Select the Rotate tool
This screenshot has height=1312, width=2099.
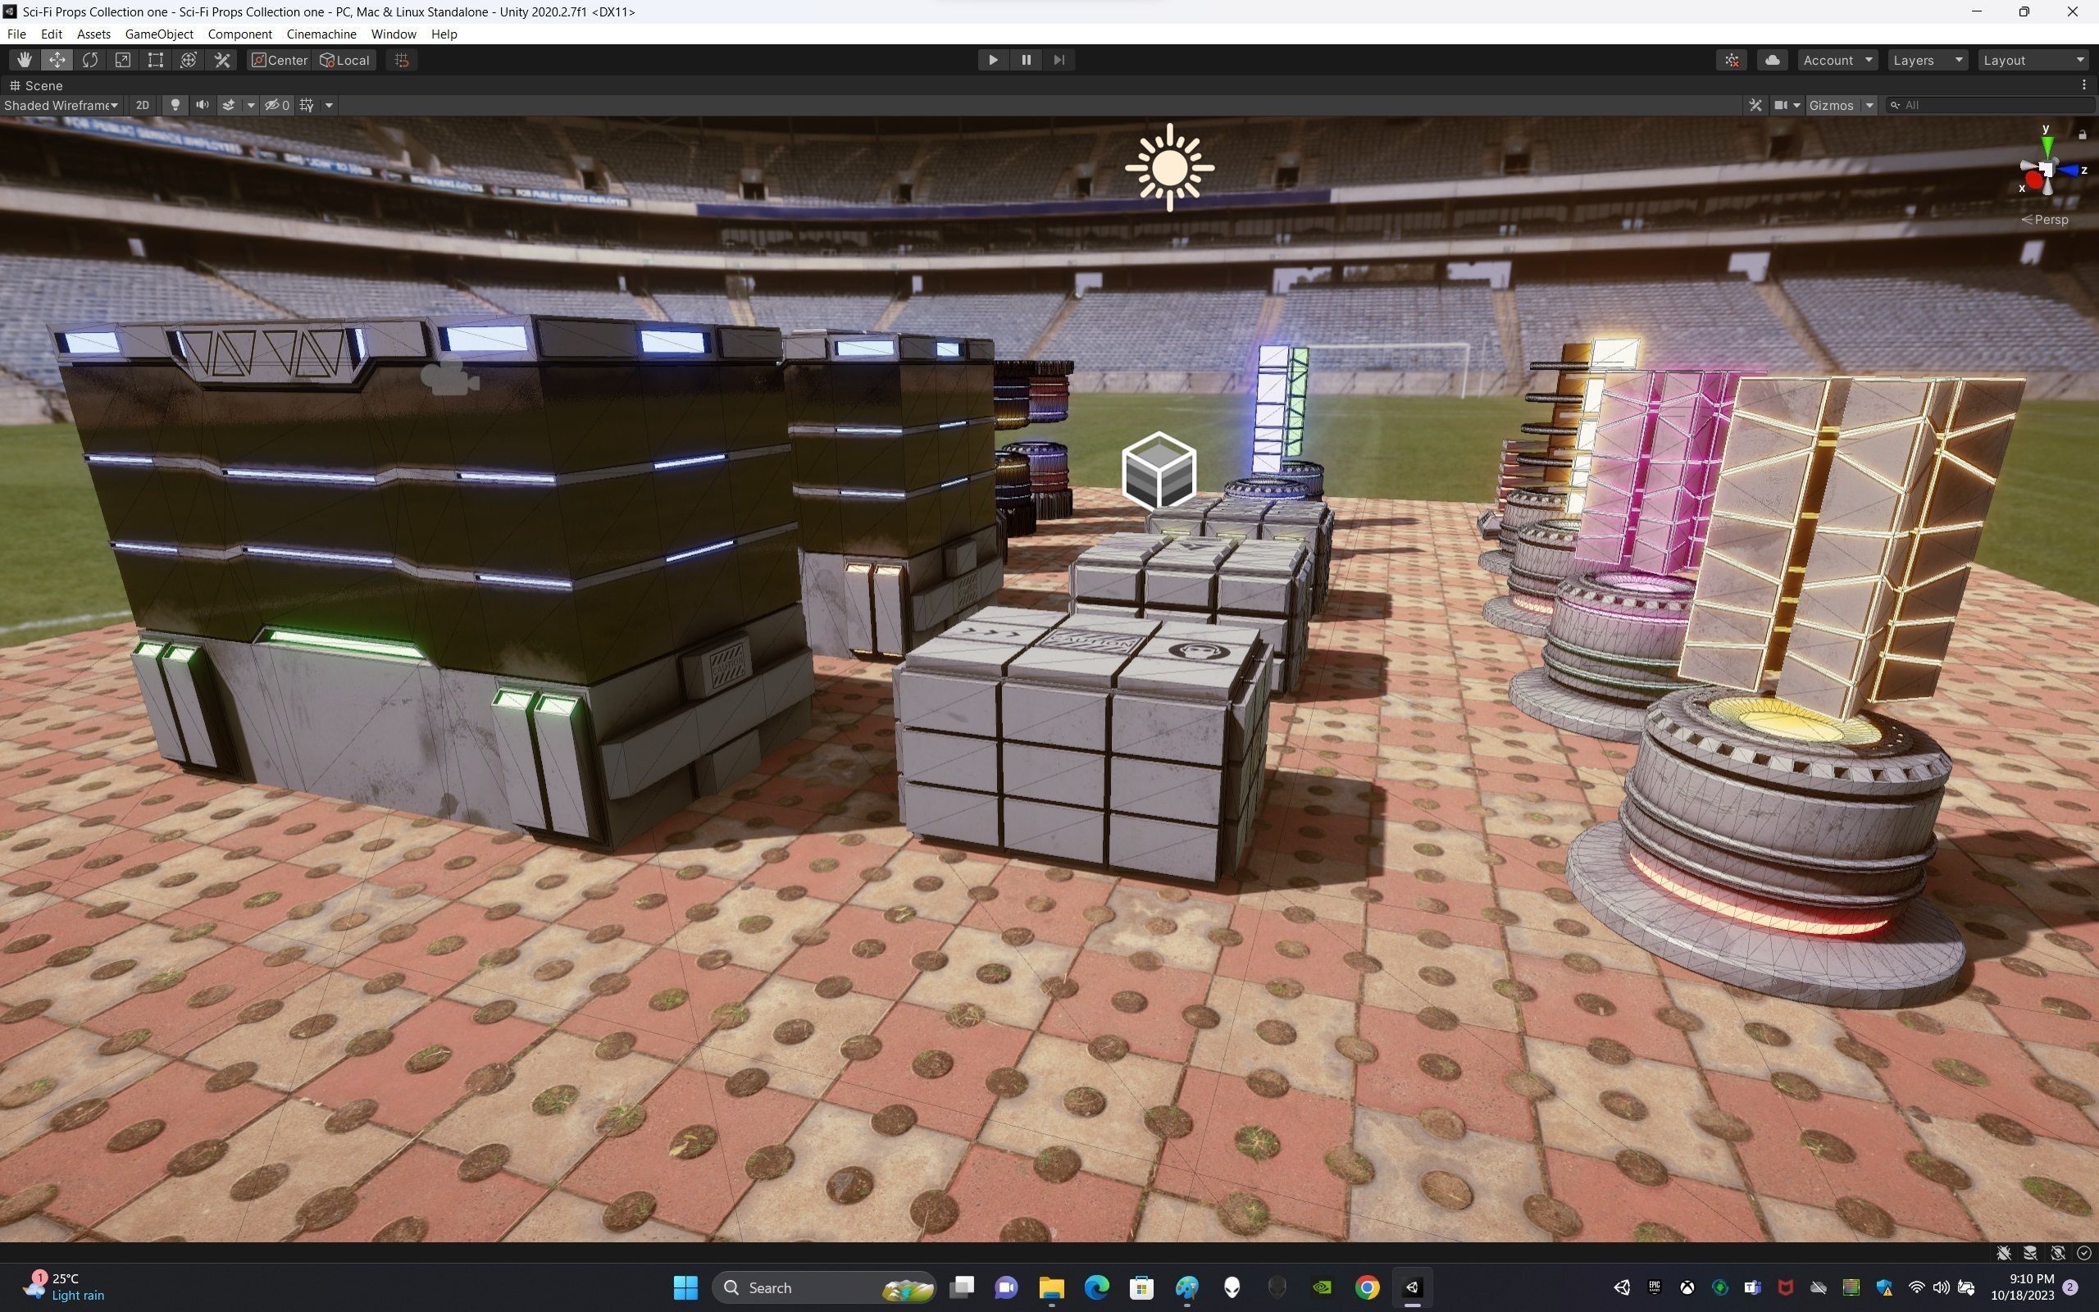point(89,60)
